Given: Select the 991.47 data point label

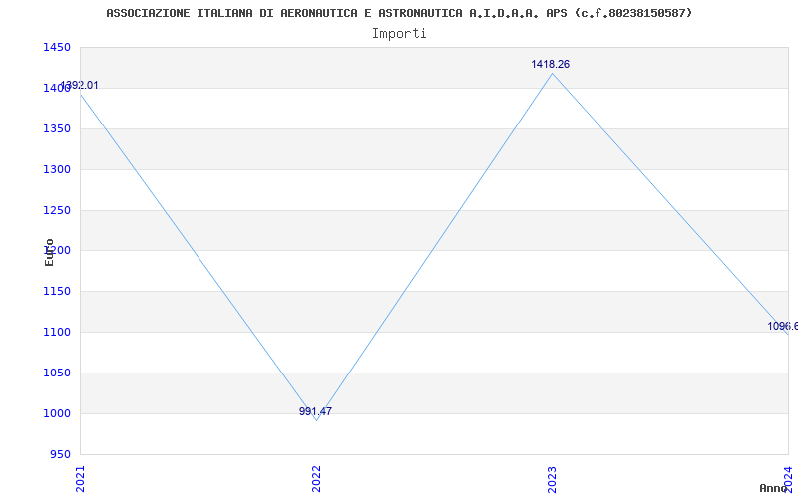Looking at the screenshot, I should pos(315,411).
